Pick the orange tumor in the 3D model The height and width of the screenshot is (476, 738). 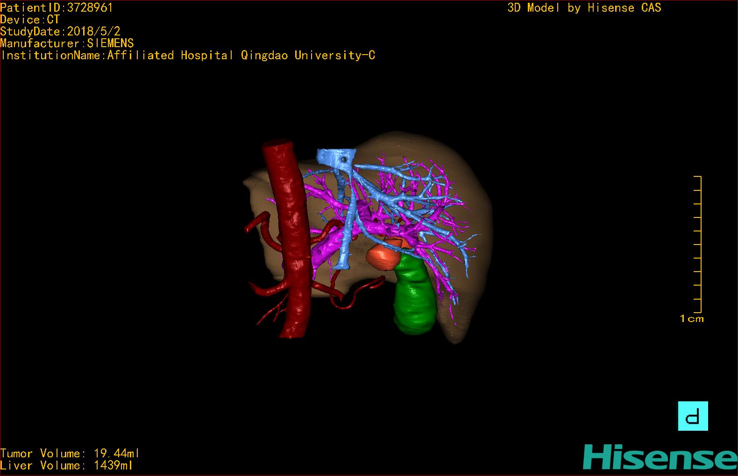coord(383,256)
